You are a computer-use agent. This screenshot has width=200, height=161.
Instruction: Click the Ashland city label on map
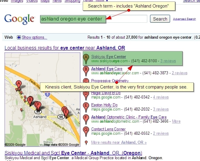click(40, 117)
